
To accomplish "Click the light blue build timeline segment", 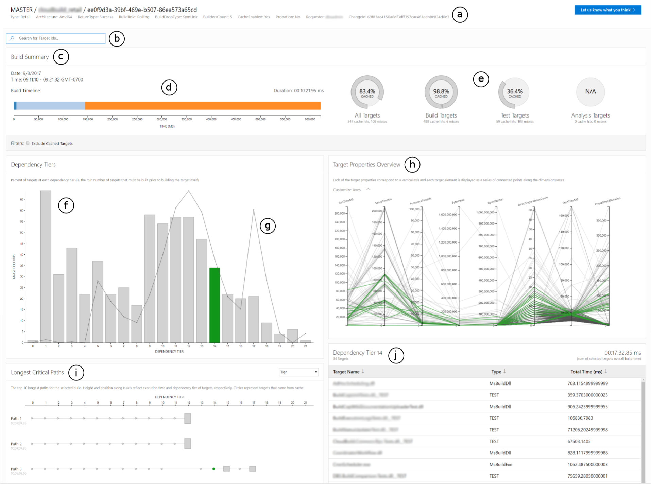I will coord(51,106).
